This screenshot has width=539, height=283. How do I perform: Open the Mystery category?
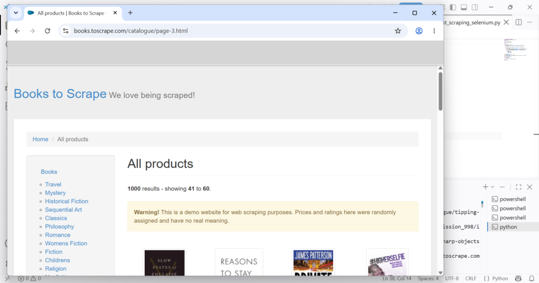[55, 193]
